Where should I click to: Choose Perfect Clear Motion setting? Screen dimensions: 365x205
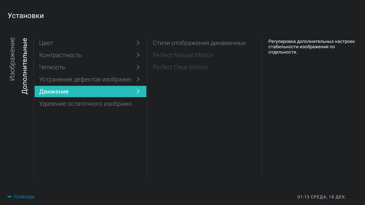coord(180,67)
